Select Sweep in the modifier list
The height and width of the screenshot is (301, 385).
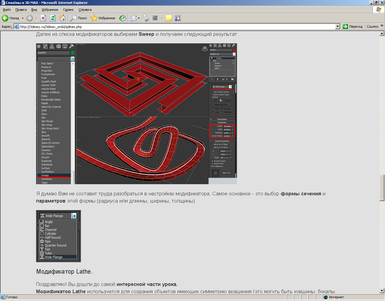coord(54,175)
